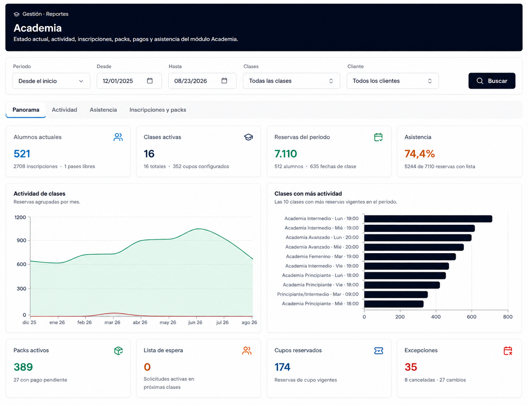Open the Todos los clientes dropdown
Image resolution: width=528 pixels, height=405 pixels.
(393, 81)
